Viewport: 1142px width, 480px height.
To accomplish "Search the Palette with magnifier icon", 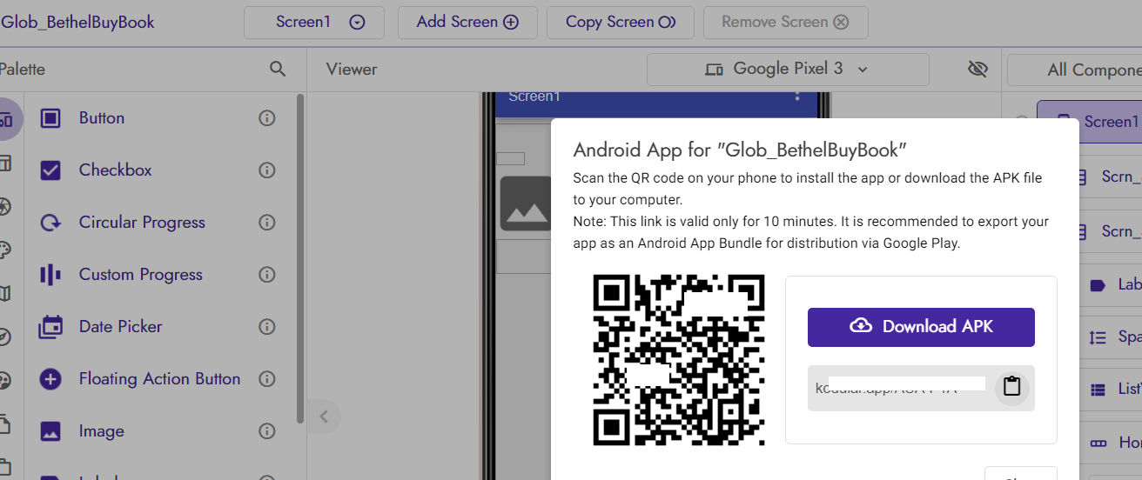I will point(278,70).
